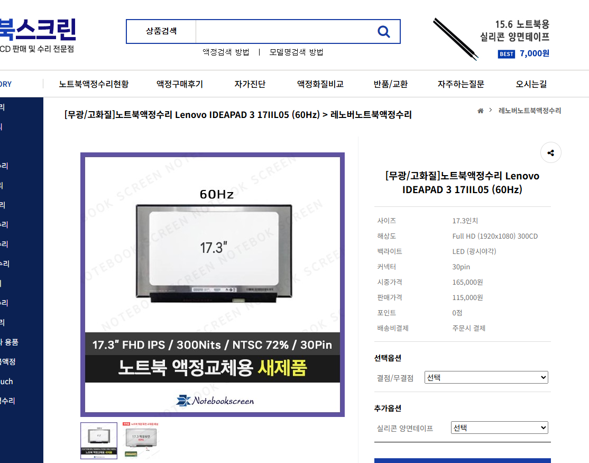Click the LED (광시야각) backlight value
589x463 pixels.
coord(474,251)
